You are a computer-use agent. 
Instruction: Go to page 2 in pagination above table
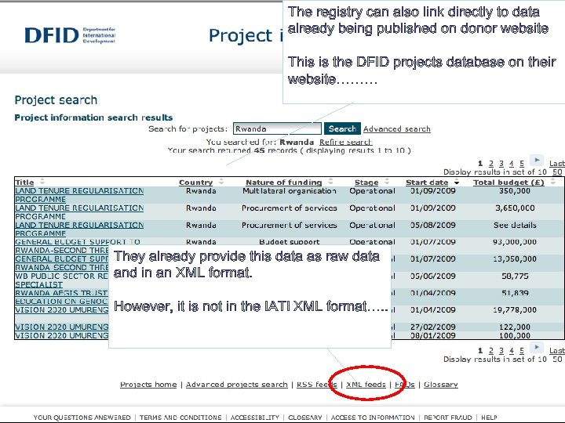(490, 164)
